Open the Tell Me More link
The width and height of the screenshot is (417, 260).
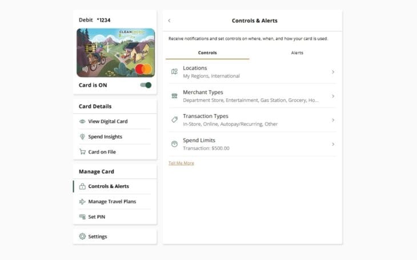coord(181,163)
